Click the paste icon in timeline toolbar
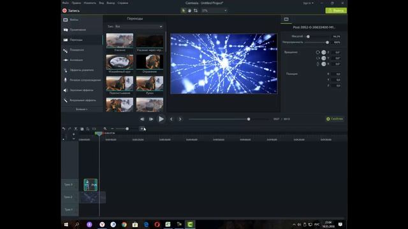 (88, 128)
